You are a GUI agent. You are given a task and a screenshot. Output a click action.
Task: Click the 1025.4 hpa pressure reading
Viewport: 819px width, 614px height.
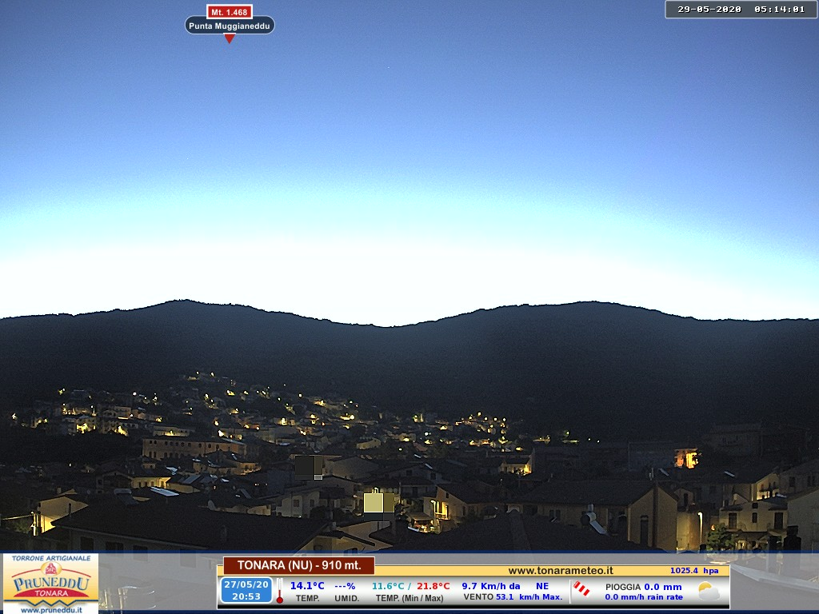click(x=694, y=571)
